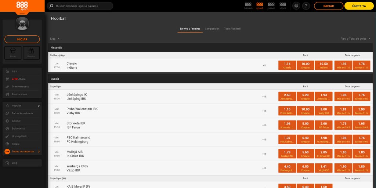Bet Empate 10.00 in Classic vs Indians
Image resolution: width=376 pixels, height=188 pixels.
[x=305, y=65]
